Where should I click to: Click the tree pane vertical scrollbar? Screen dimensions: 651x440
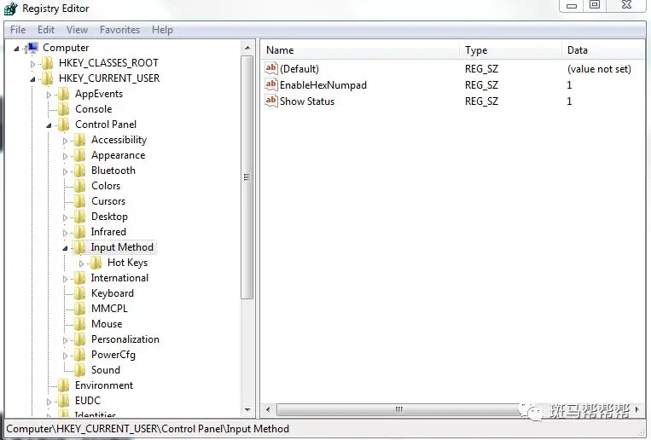[247, 177]
